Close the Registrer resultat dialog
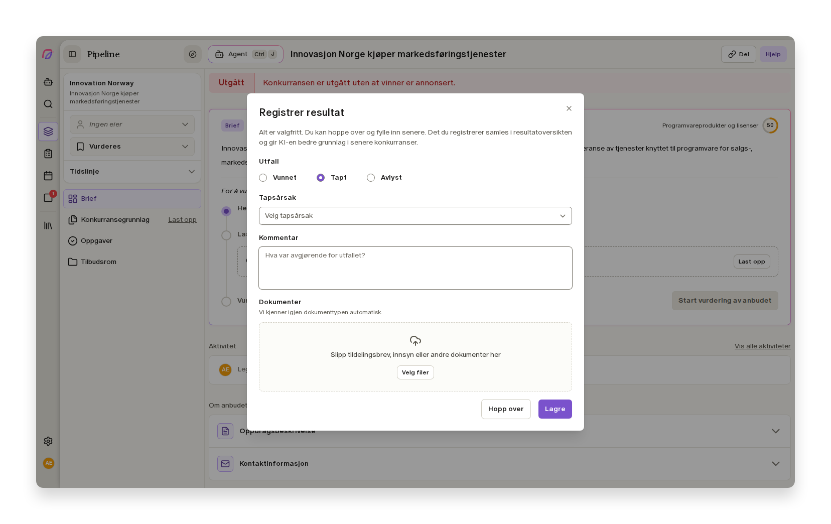Viewport: 831px width, 524px height. (x=569, y=108)
